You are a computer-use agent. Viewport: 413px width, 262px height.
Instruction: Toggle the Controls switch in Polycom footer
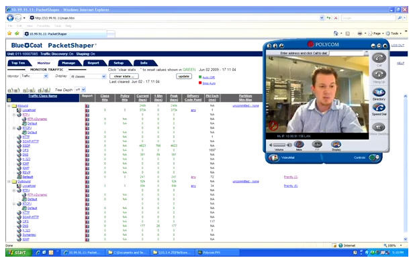pos(374,157)
